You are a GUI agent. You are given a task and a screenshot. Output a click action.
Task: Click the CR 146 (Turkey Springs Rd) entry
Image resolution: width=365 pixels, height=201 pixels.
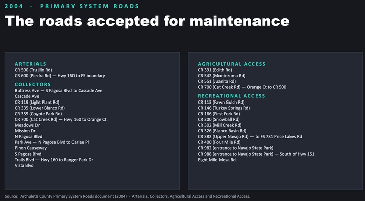point(224,108)
